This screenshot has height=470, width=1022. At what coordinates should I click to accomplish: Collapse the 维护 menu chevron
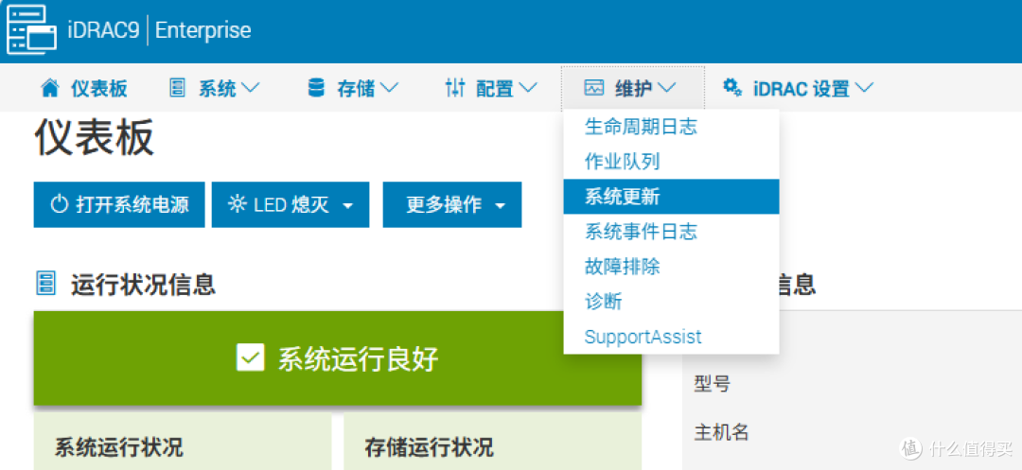click(667, 88)
